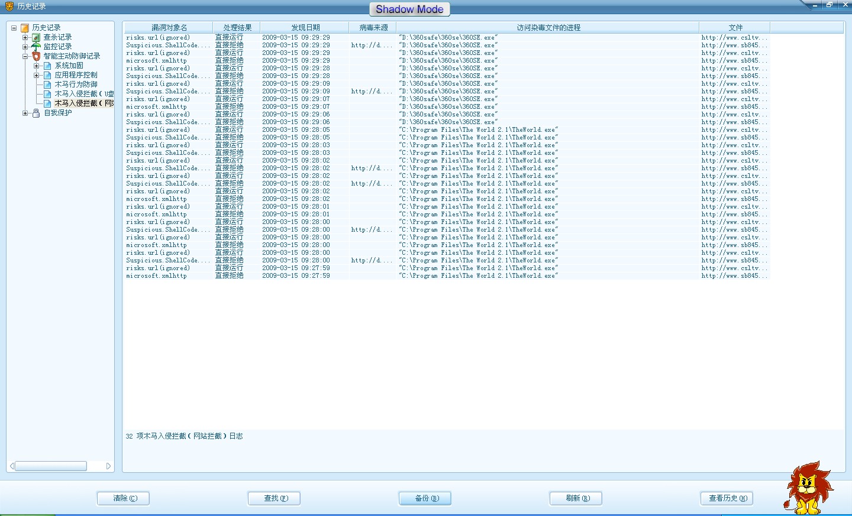
Task: Sort by the 漏洞对象名 column header
Action: [169, 28]
